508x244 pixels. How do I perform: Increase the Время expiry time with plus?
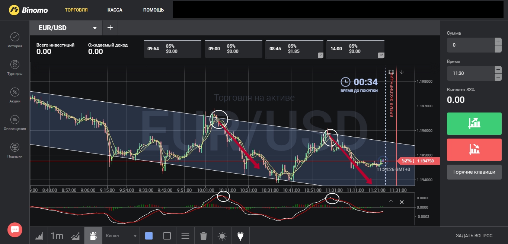(x=498, y=70)
